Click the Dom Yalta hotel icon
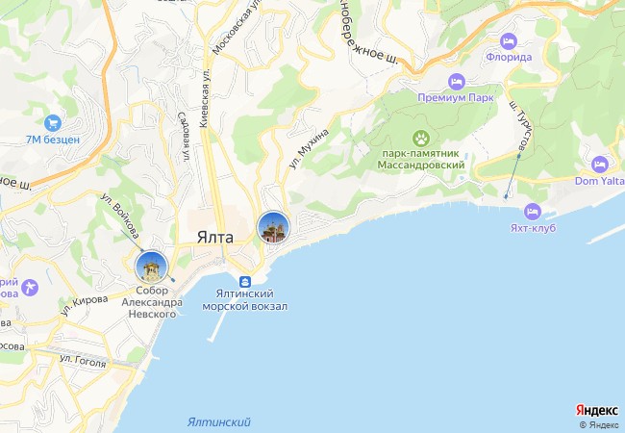 tap(600, 165)
